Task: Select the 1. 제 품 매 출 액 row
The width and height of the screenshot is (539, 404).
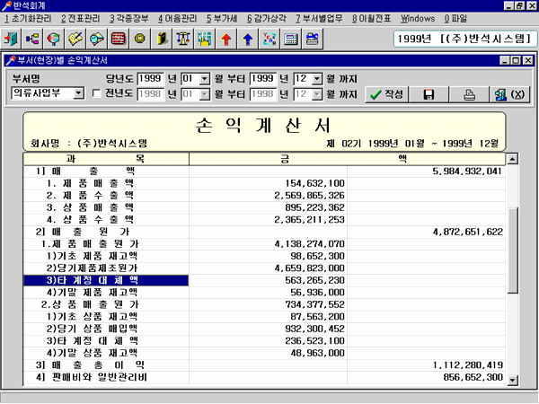Action: click(264, 183)
